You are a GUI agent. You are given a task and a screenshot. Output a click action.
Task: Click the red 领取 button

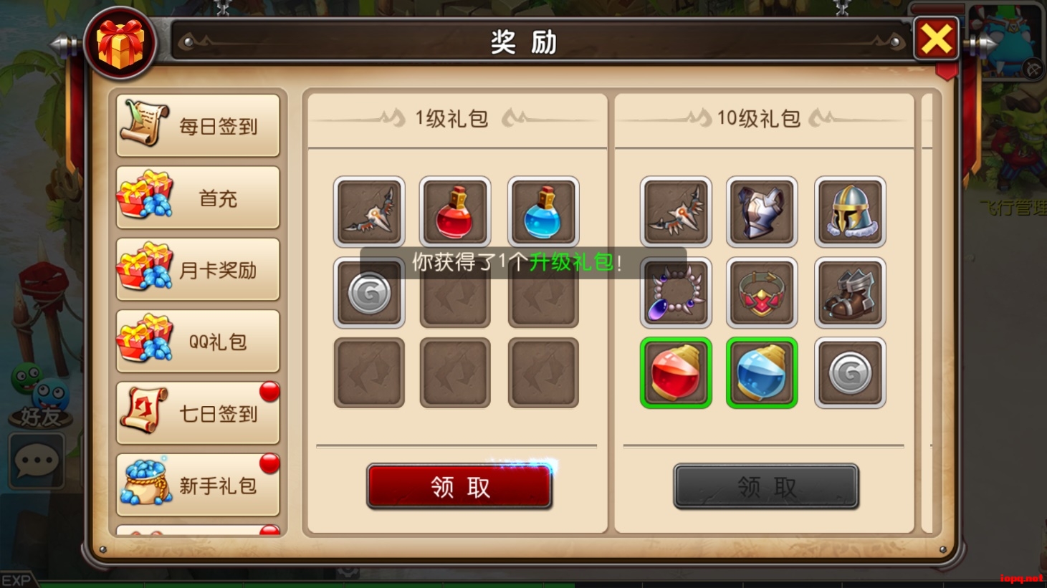pos(459,487)
